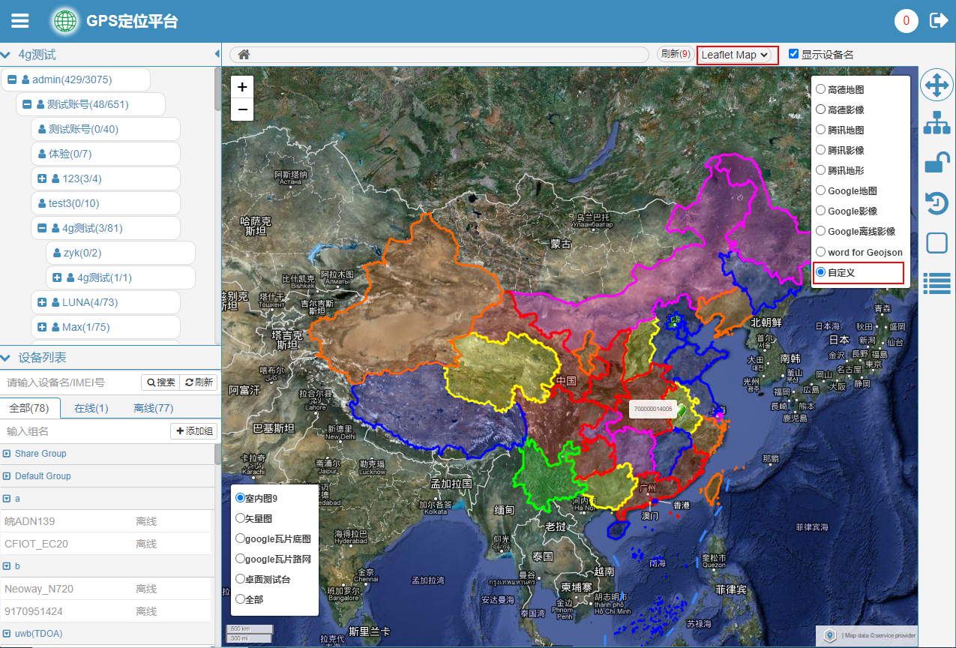Open the organization hierarchy tool icon
The width and height of the screenshot is (956, 648).
point(936,123)
